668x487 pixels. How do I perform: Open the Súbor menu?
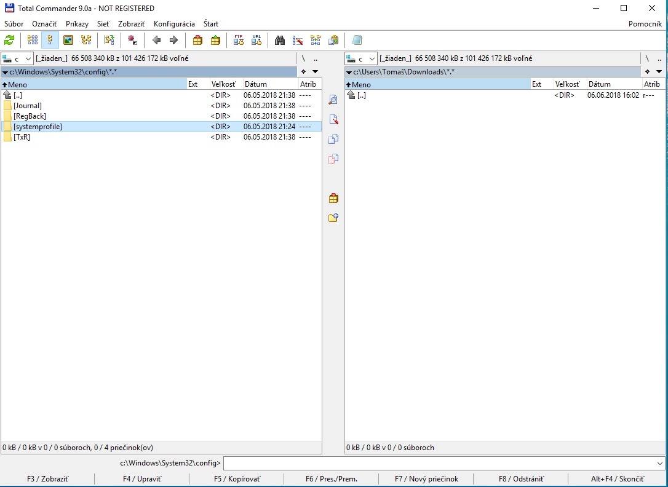(x=14, y=24)
